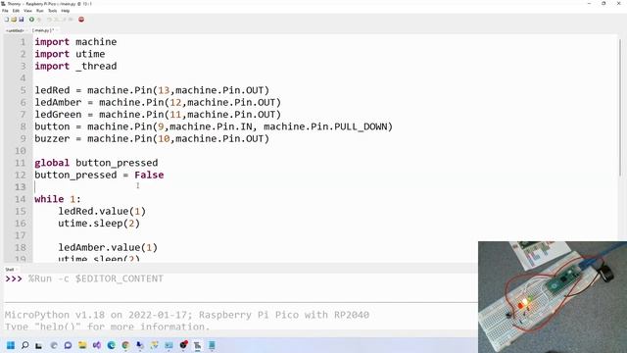Click the breadboard webcam overlay
627x353 pixels.
tap(553, 297)
